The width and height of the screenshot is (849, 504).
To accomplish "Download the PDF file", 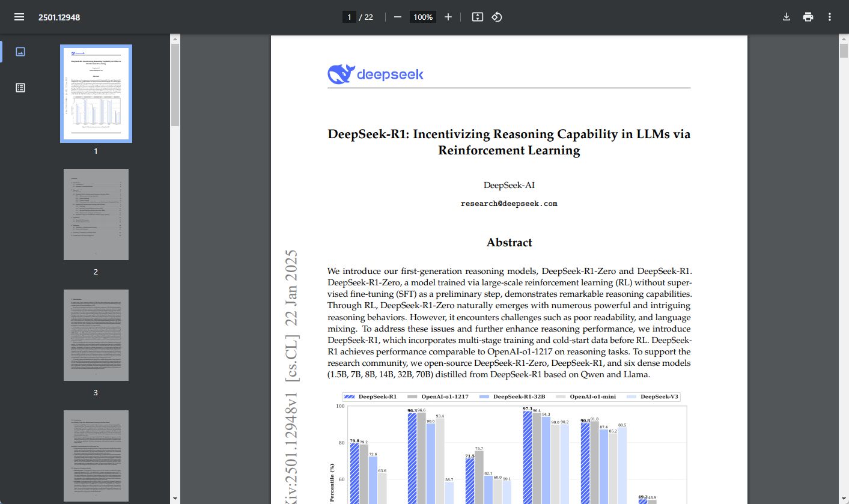I will (x=786, y=17).
